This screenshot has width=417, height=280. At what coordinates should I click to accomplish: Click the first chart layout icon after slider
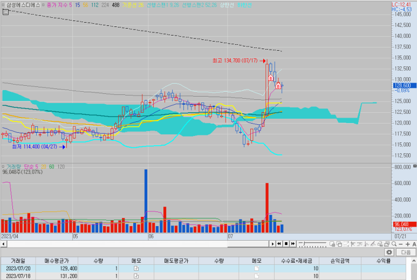(332, 244)
